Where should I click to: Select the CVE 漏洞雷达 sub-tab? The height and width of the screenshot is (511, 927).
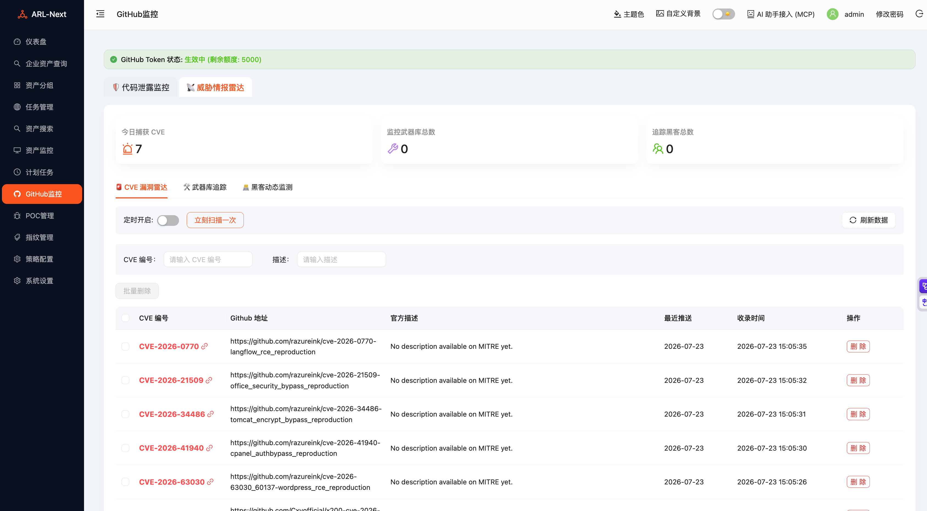coord(141,187)
